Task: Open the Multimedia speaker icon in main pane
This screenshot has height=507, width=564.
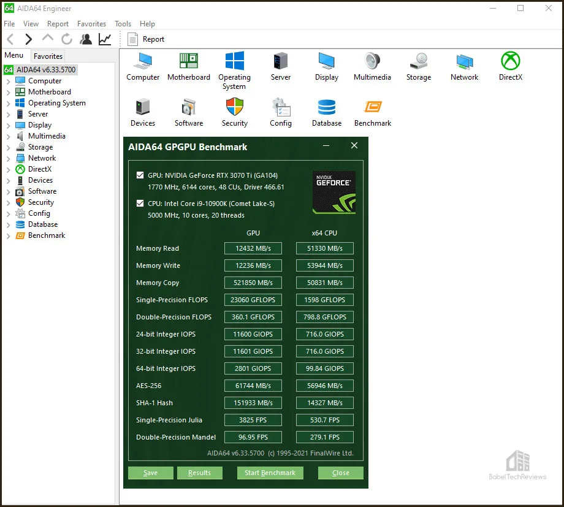Action: tap(372, 67)
